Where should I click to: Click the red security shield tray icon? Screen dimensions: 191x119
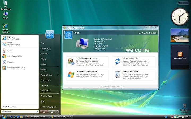[172, 117]
